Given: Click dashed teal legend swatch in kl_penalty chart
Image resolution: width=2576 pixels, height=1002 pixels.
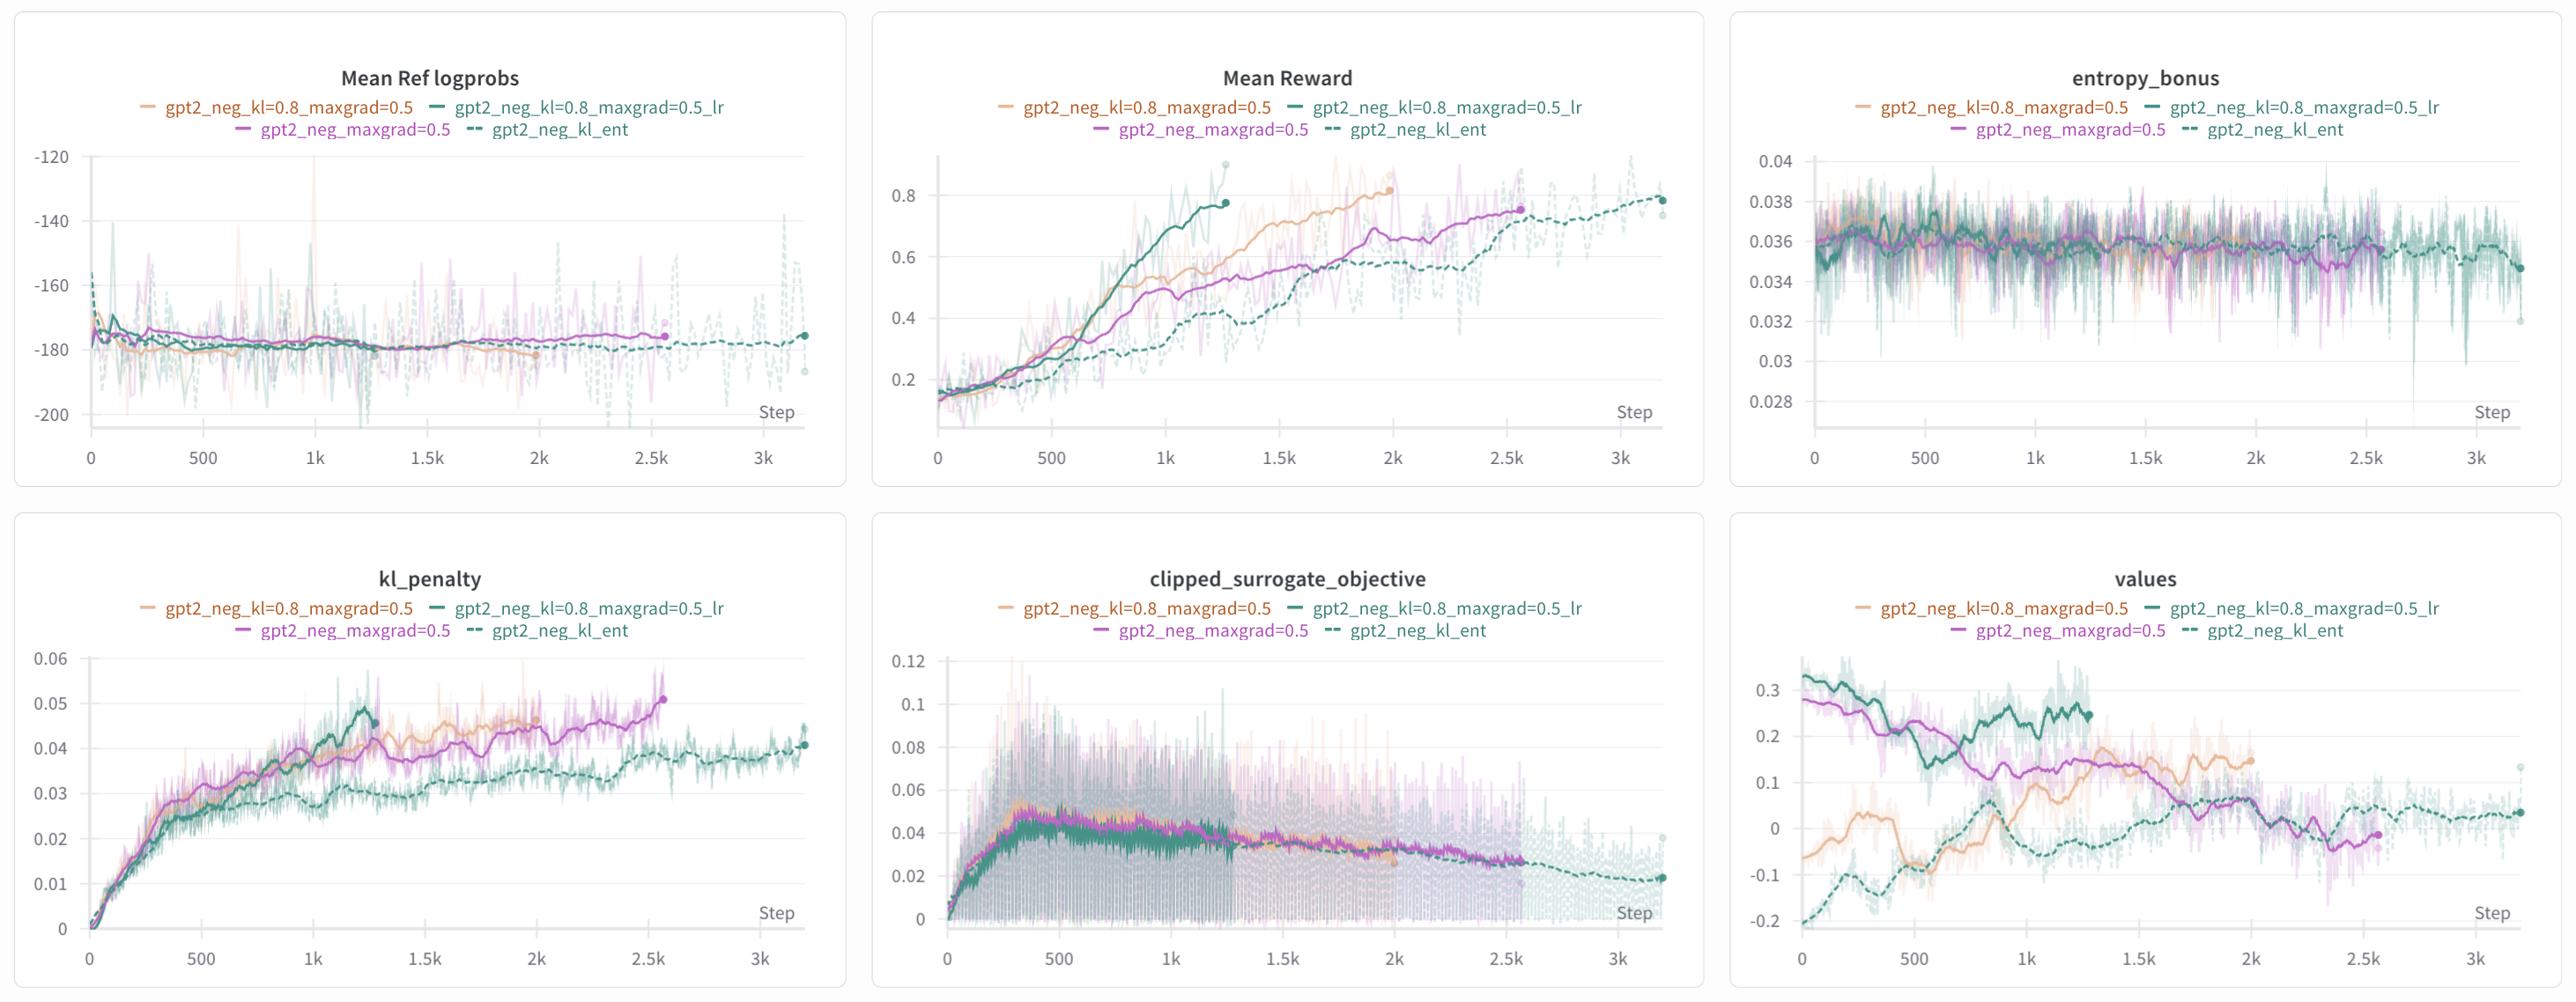Looking at the screenshot, I should tap(474, 630).
